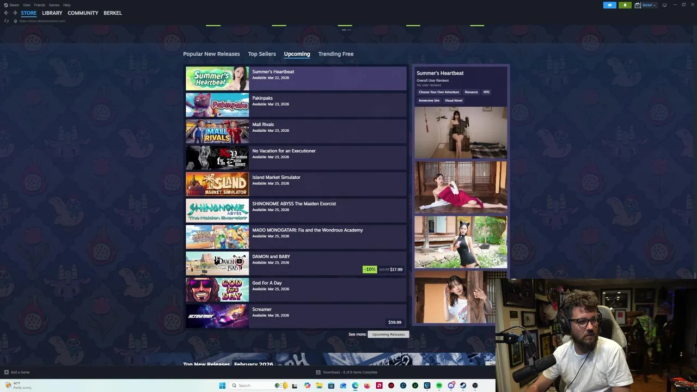Open MADO MONOGATARI game row
This screenshot has height=392, width=697.
pyautogui.click(x=296, y=237)
